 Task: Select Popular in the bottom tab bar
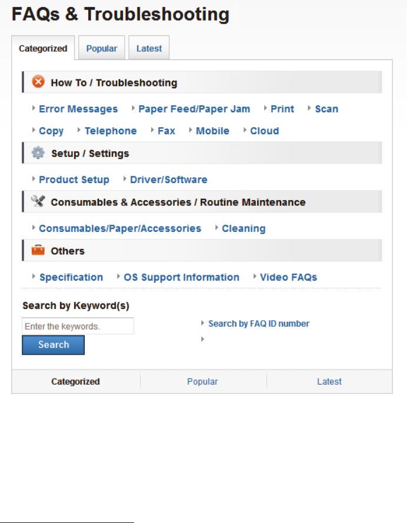(202, 381)
